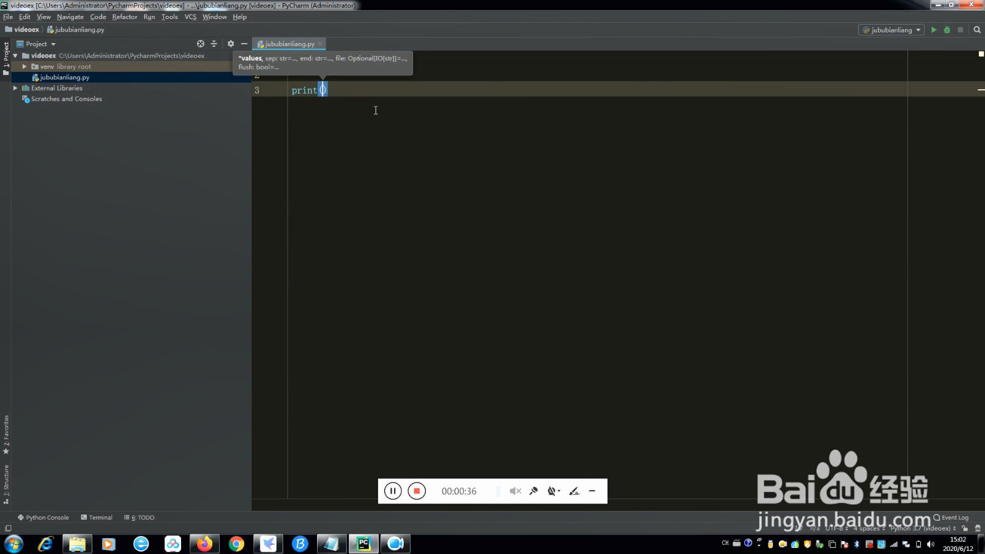Hide the Project tool window
Image resolution: width=985 pixels, height=554 pixels.
pos(244,44)
